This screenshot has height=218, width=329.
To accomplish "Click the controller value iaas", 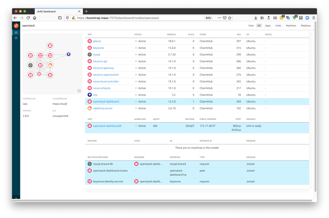I will pyautogui.click(x=25, y=104).
